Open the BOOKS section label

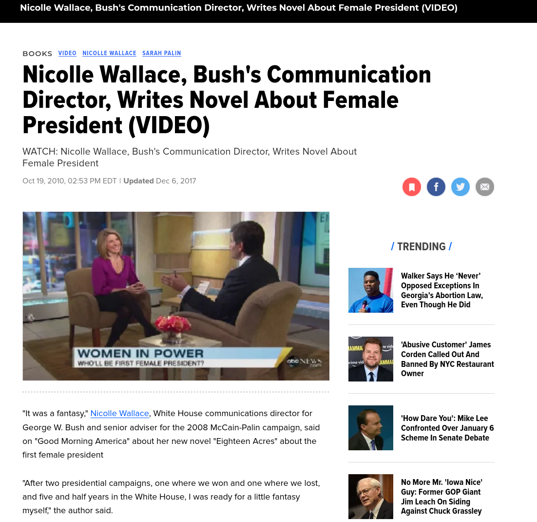(38, 54)
